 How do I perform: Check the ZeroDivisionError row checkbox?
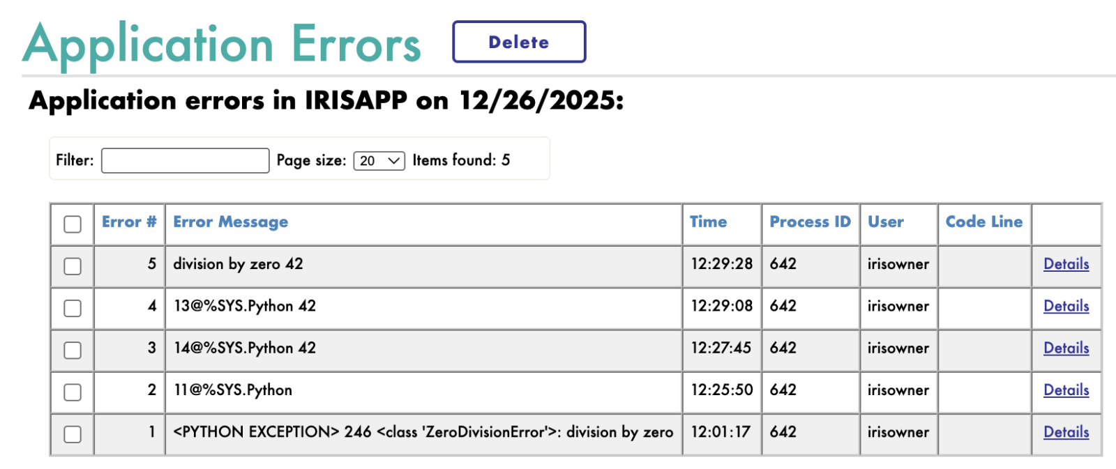click(x=73, y=434)
